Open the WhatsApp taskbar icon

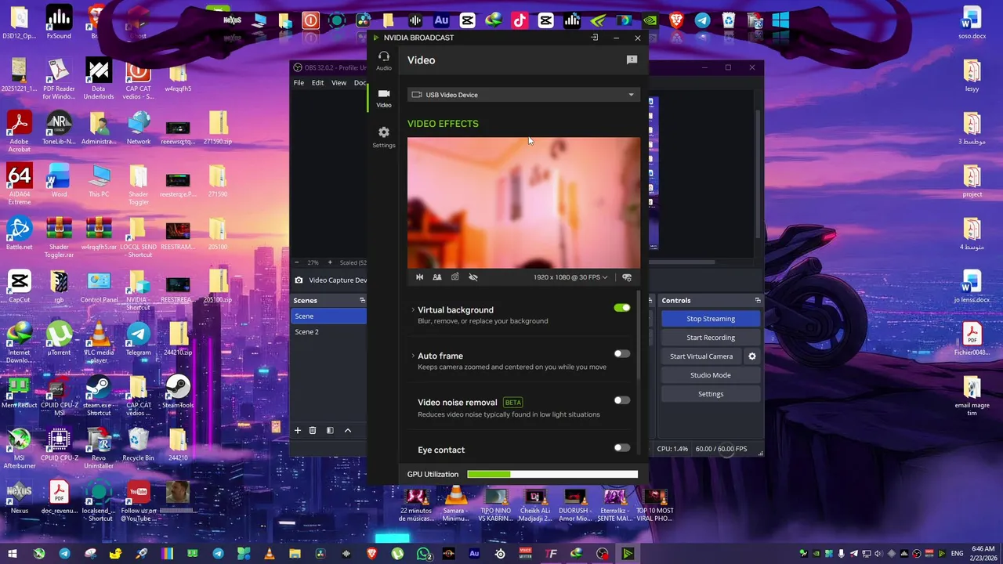[x=424, y=554]
